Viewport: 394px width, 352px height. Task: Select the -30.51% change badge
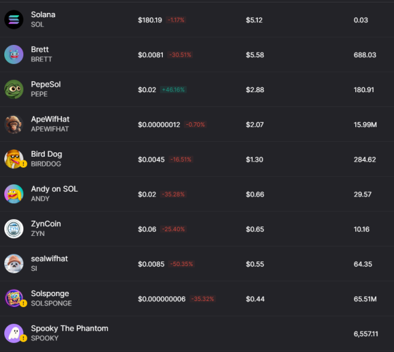(180, 55)
